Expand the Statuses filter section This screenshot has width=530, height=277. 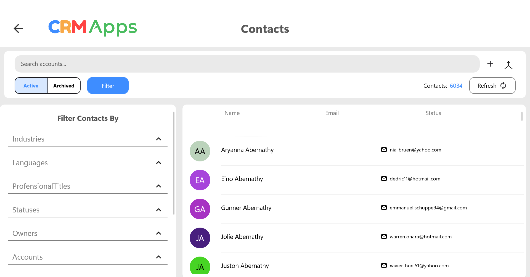158,210
